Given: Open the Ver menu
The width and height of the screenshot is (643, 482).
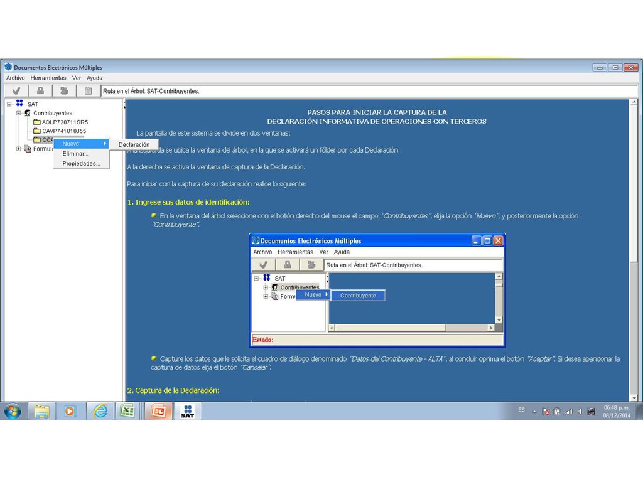Looking at the screenshot, I should pos(77,78).
